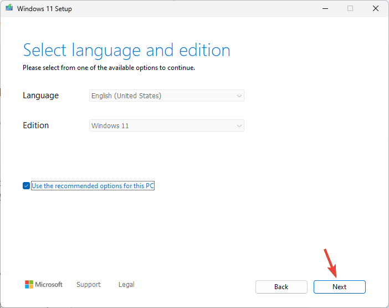The image size is (389, 308).
Task: Click the chevron arrow on the Edition dropdown
Action: (x=239, y=126)
